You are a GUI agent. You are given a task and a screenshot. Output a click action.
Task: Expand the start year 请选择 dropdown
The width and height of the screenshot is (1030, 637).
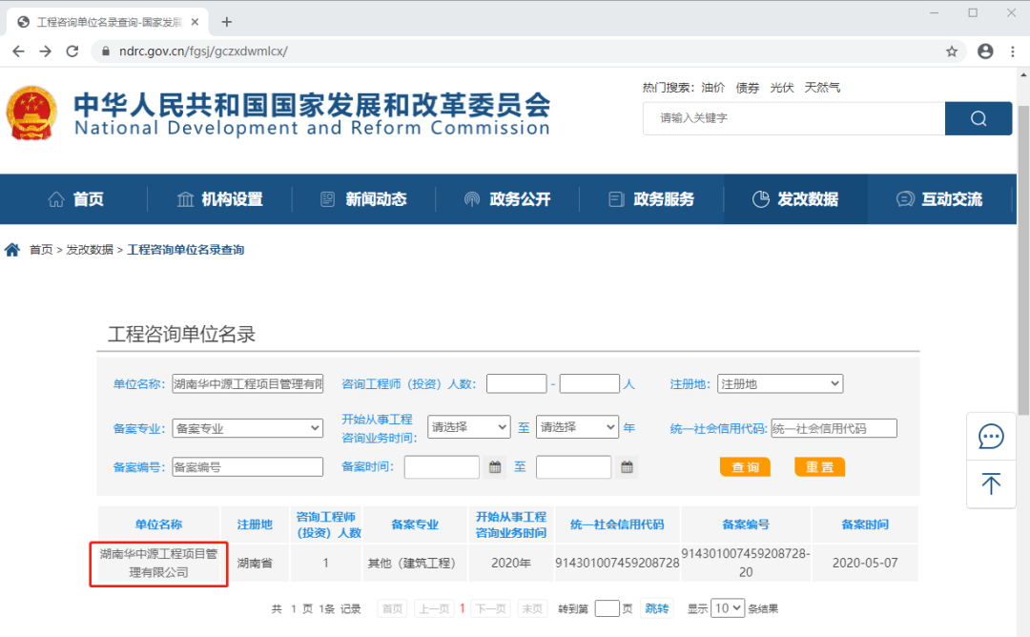tap(468, 427)
